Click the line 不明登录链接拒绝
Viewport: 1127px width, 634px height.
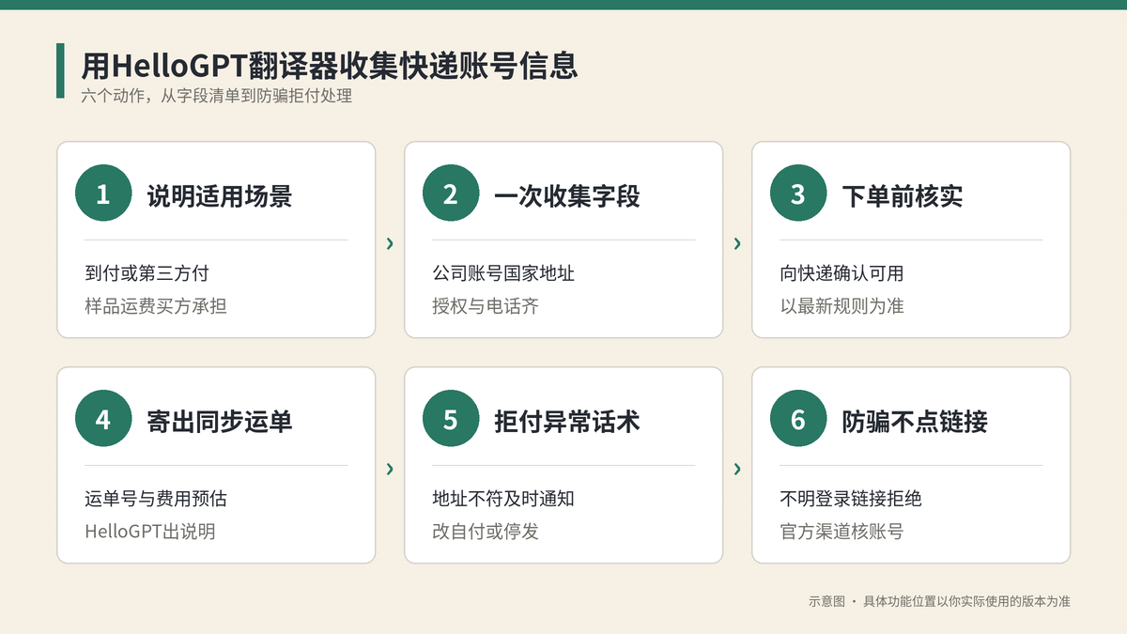[851, 499]
